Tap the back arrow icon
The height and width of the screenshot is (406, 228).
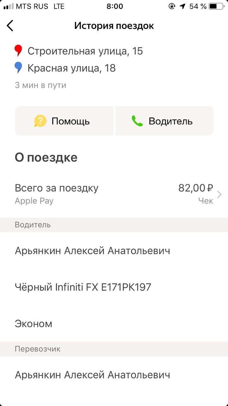point(10,26)
